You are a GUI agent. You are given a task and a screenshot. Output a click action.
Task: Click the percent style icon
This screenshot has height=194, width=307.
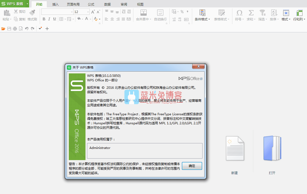(182, 12)
